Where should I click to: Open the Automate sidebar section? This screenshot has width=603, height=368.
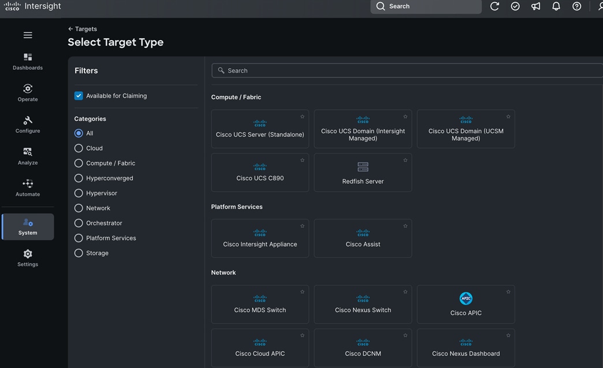click(28, 188)
